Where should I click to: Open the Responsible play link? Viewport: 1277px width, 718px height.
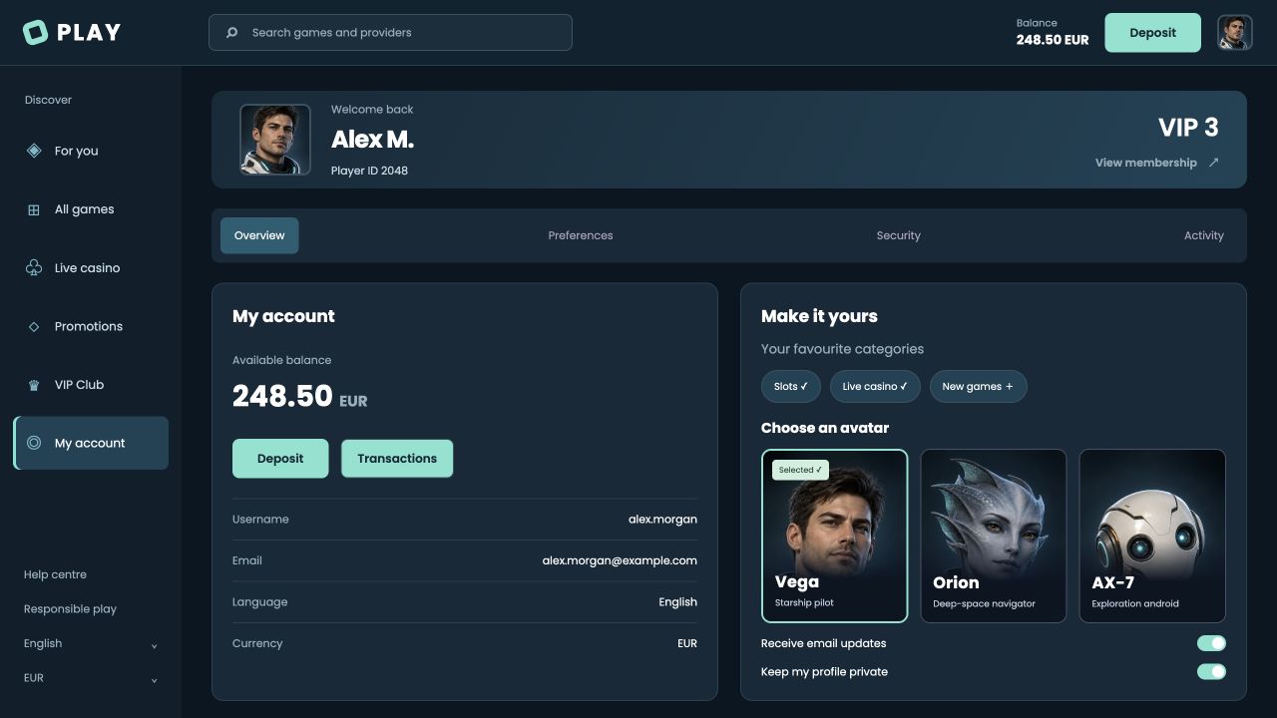coord(70,609)
